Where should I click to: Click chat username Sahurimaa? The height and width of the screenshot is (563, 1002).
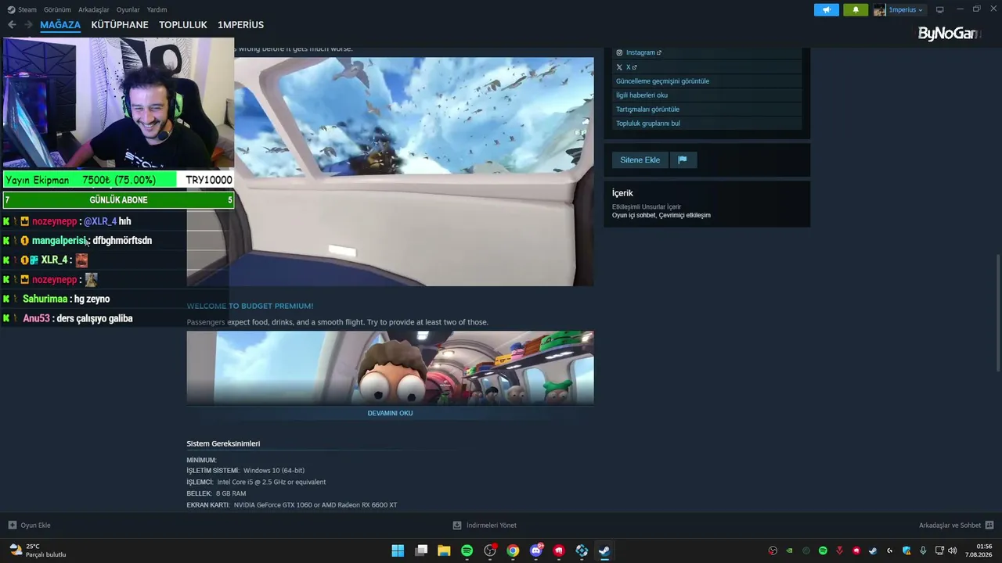click(x=45, y=299)
